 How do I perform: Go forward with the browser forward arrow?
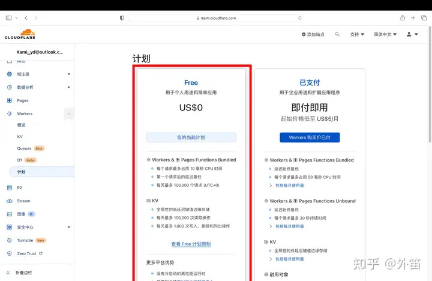[36, 18]
